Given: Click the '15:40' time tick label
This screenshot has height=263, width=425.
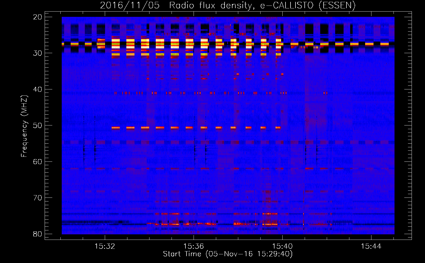Looking at the screenshot, I should (x=282, y=246).
